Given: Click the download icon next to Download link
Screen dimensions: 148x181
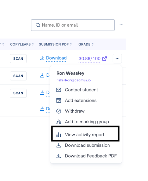Looking at the screenshot, I should pyautogui.click(x=42, y=58).
